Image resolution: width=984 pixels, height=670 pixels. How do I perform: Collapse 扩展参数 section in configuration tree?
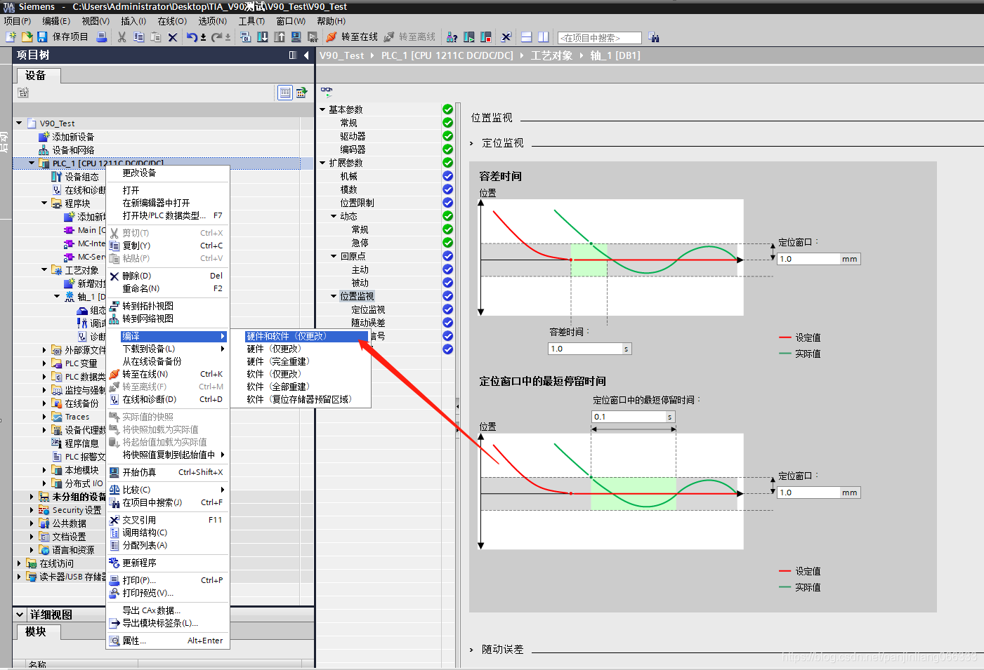coord(322,163)
